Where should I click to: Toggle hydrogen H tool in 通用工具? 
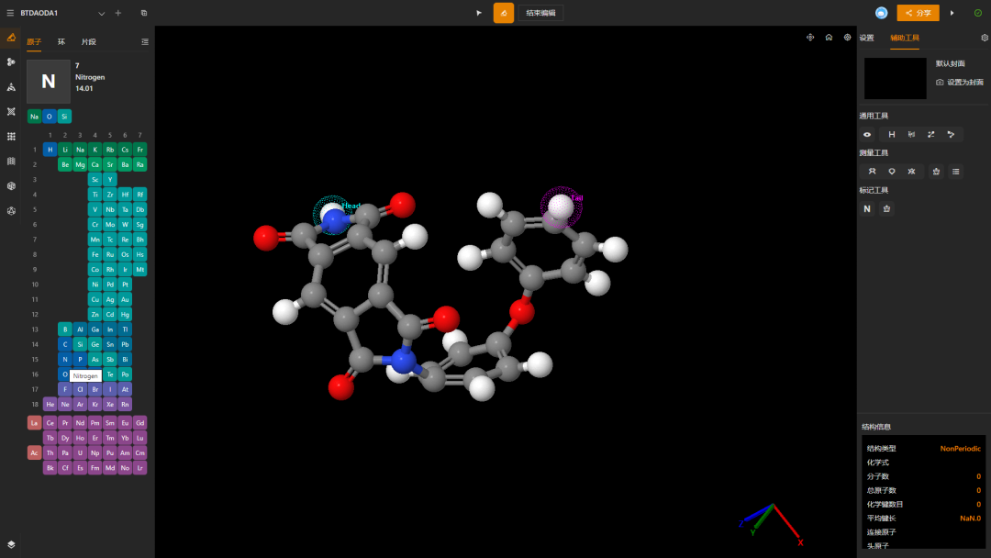(892, 135)
